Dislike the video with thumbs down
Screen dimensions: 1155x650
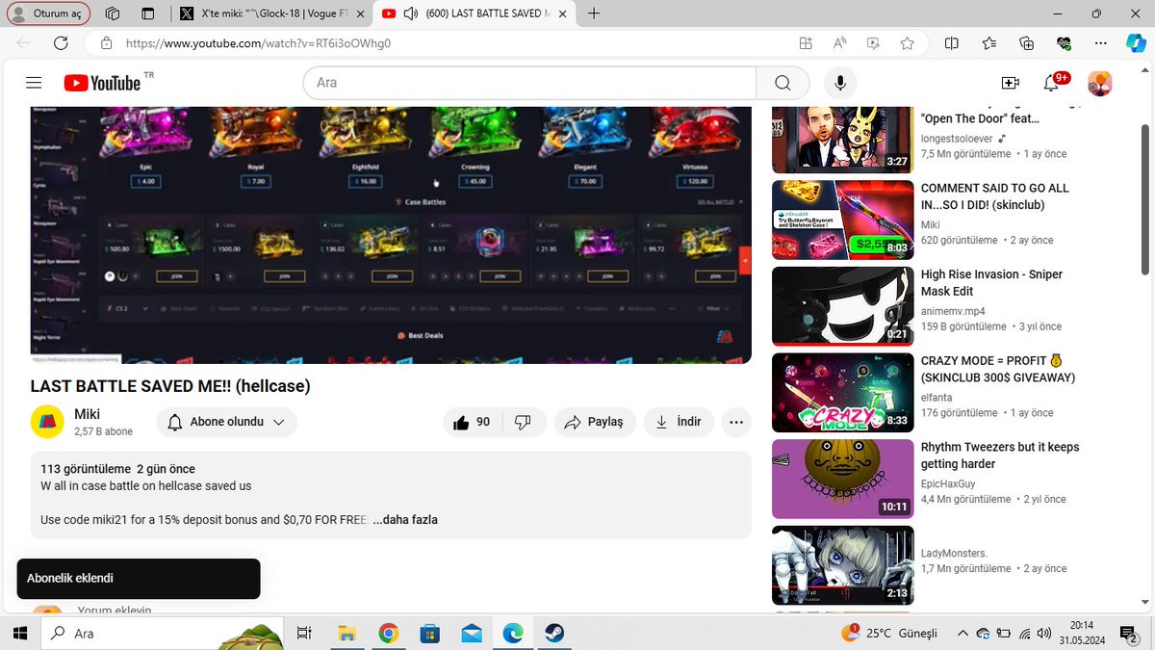click(x=524, y=422)
